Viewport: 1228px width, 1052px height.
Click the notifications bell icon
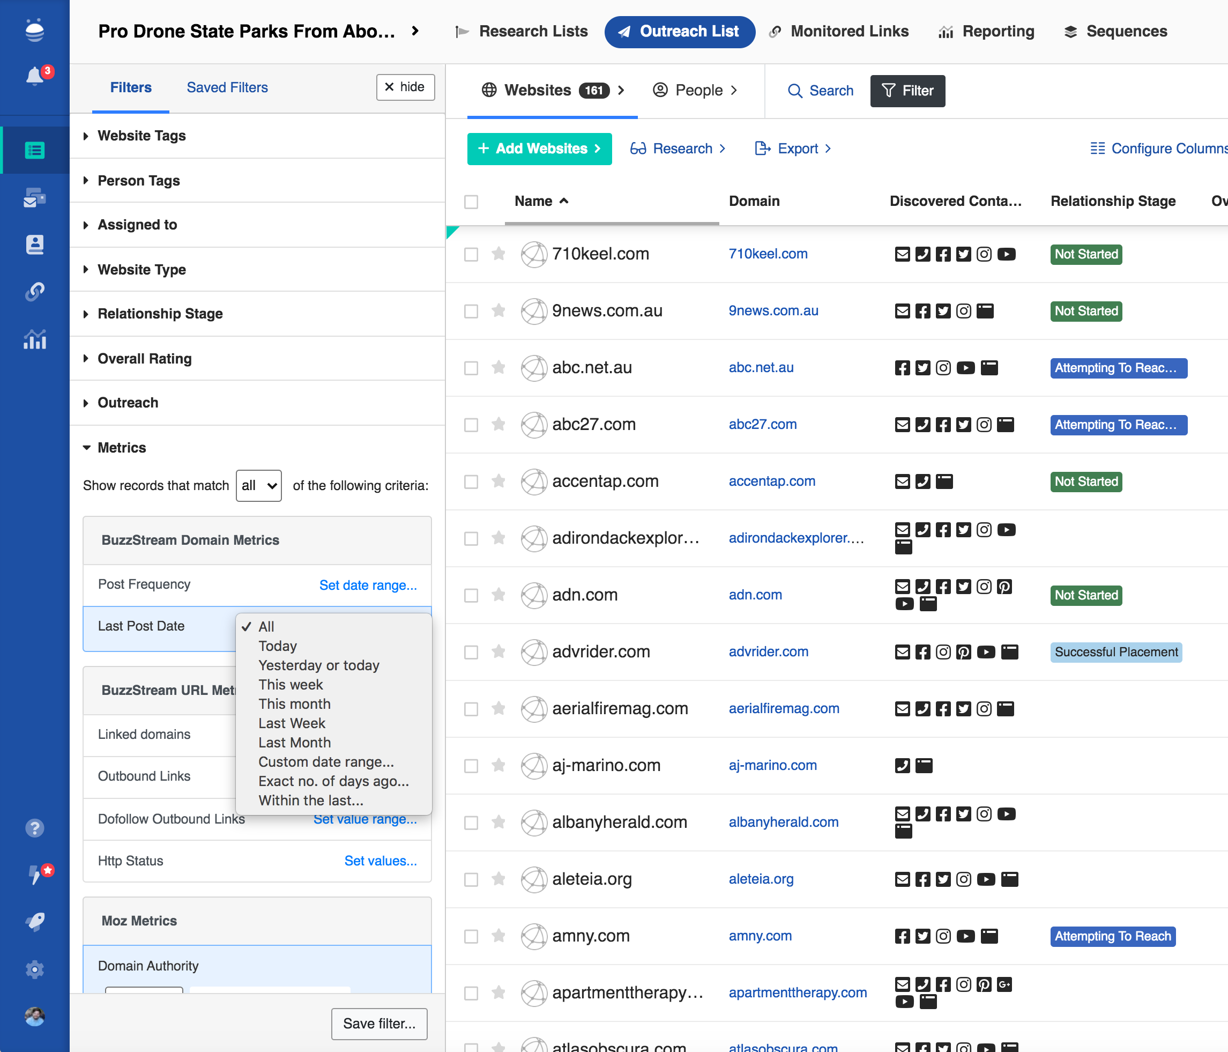coord(34,76)
